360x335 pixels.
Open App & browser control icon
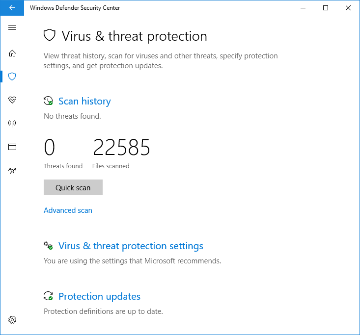(x=12, y=147)
